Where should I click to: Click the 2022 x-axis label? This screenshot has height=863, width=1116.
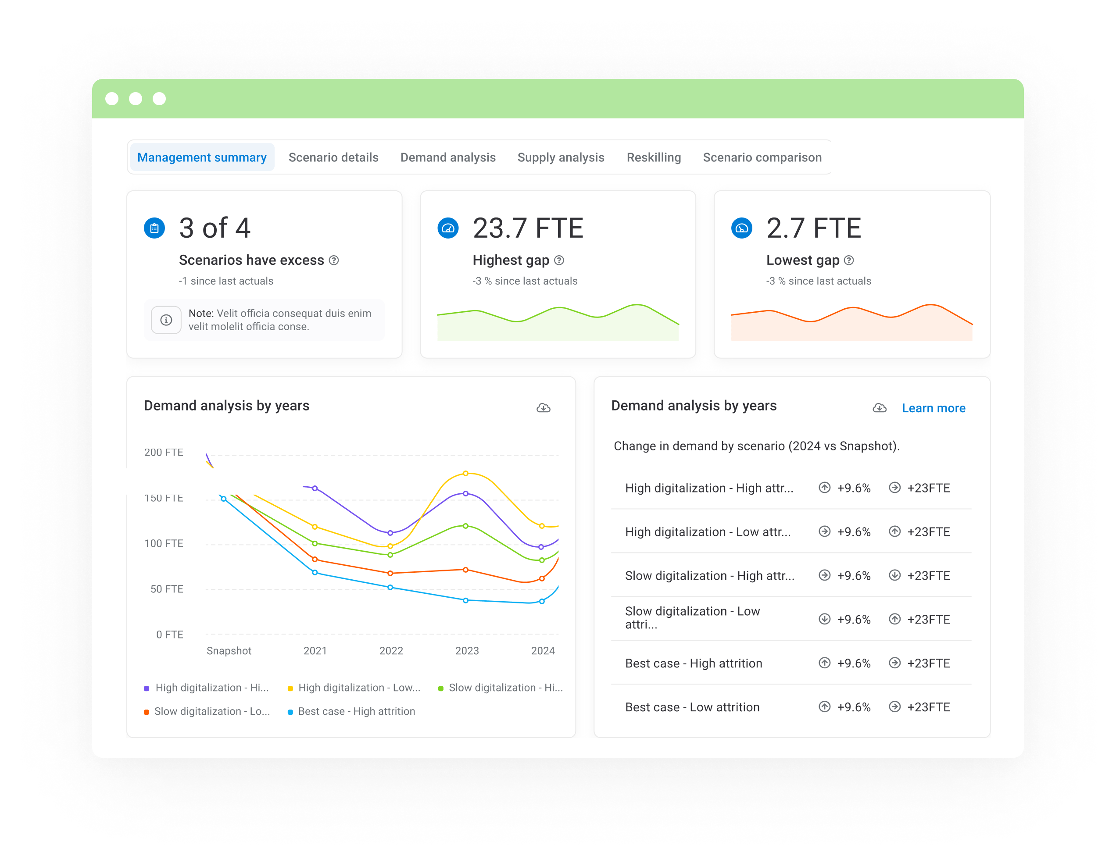(x=391, y=651)
